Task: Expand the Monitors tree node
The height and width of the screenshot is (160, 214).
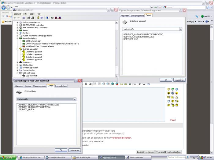Action: (17, 33)
